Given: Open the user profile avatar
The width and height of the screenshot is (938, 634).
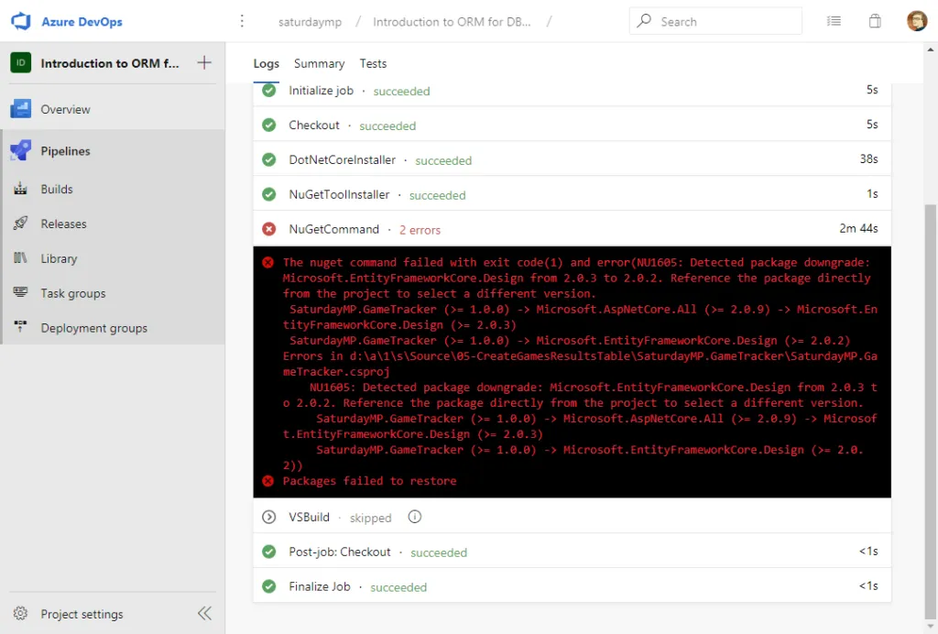Looking at the screenshot, I should [916, 21].
